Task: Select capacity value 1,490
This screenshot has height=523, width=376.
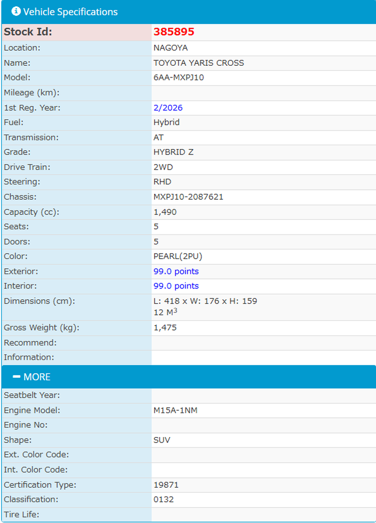Action: (x=165, y=212)
